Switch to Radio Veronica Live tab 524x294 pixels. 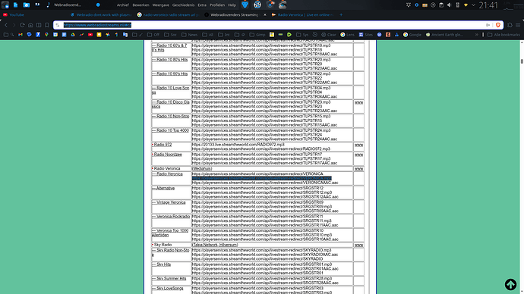pyautogui.click(x=302, y=14)
